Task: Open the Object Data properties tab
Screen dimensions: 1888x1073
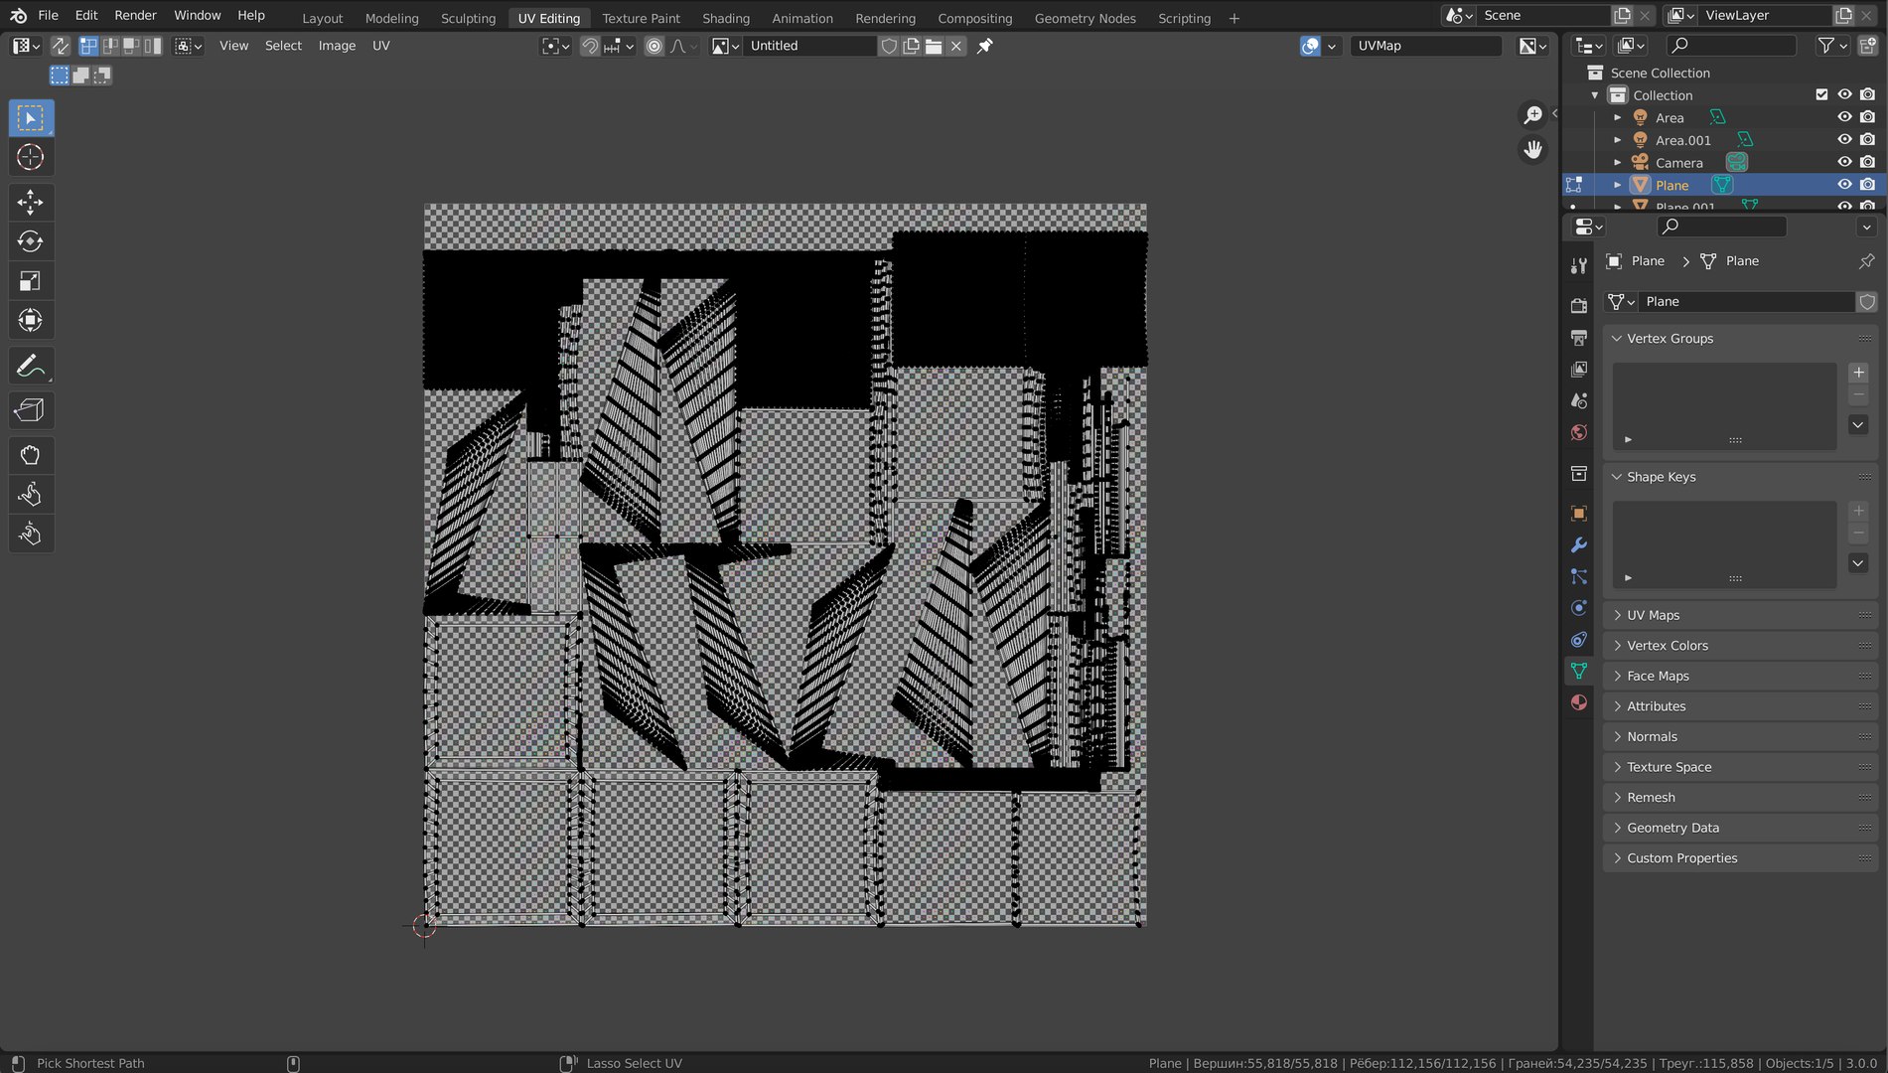Action: (x=1579, y=671)
